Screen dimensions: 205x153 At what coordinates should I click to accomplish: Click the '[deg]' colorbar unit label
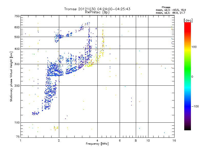pos(188,20)
